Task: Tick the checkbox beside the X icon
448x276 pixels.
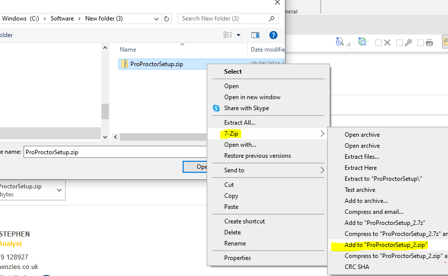Action: click(378, 43)
